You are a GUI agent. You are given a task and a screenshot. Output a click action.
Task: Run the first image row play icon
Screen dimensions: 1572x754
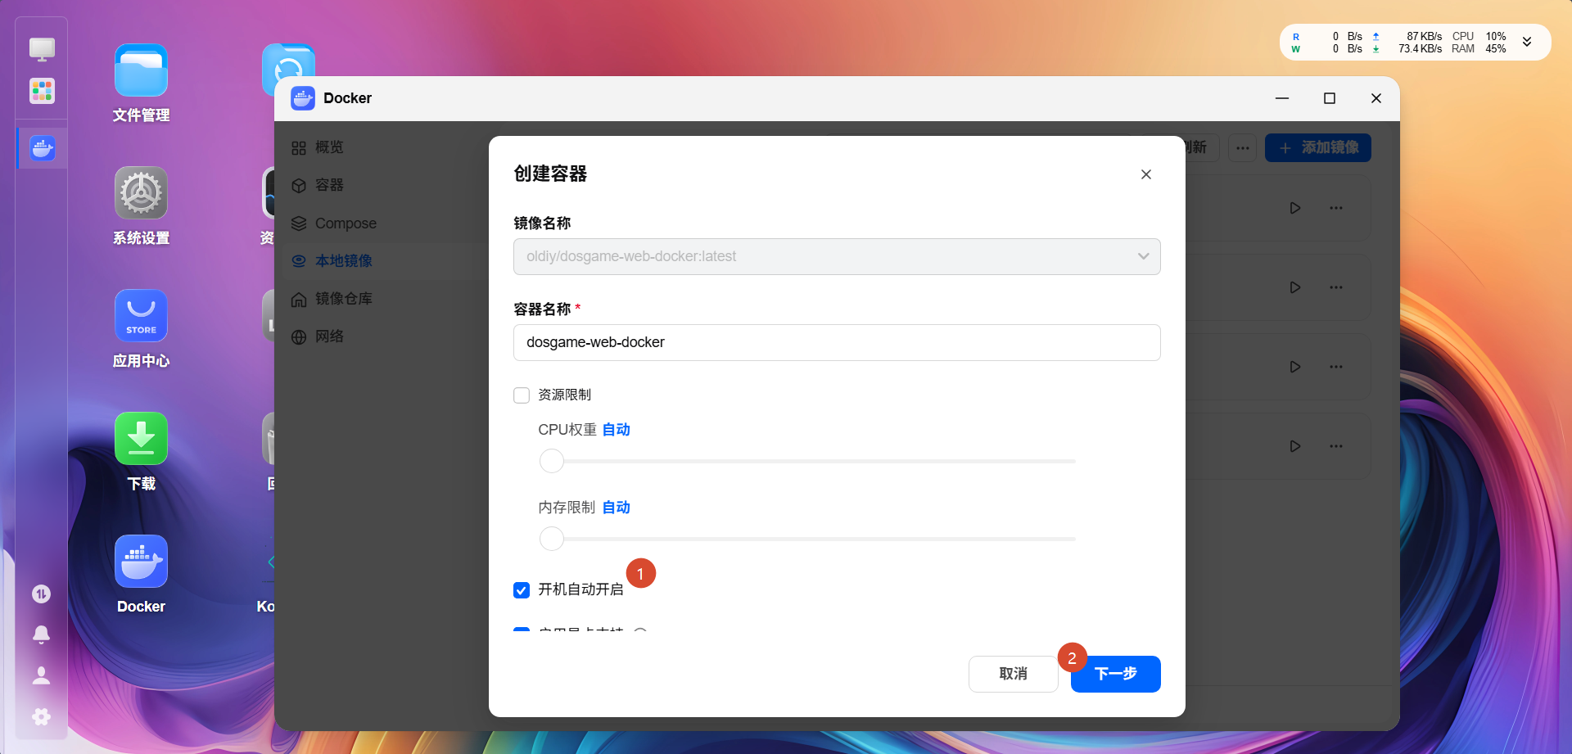click(1295, 208)
